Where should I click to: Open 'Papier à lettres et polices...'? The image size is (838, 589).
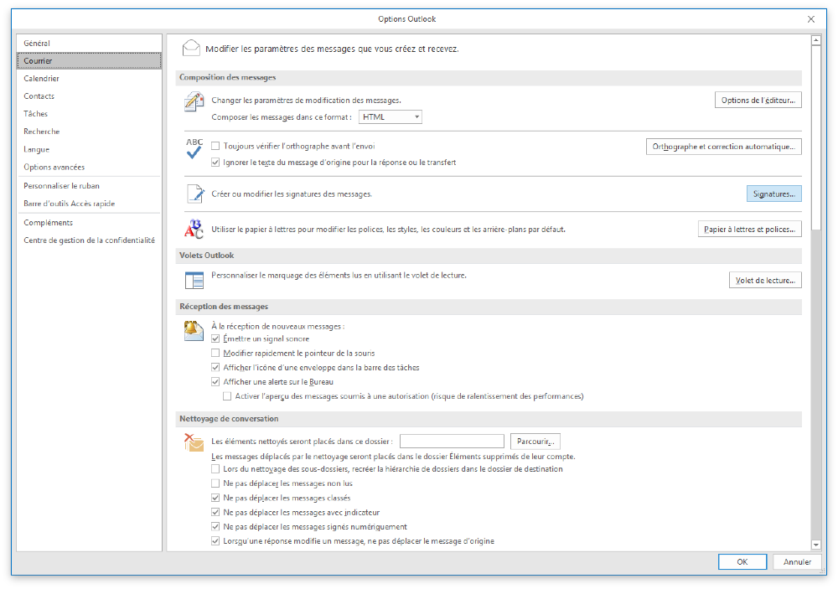(x=749, y=230)
